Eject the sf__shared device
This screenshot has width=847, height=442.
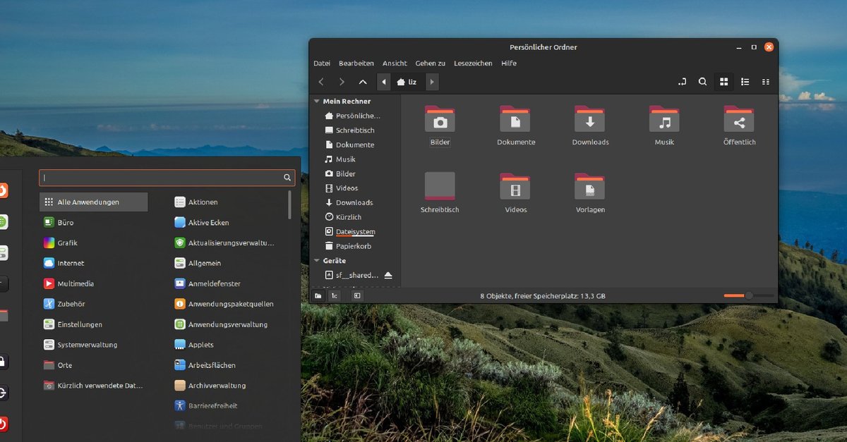click(x=388, y=275)
